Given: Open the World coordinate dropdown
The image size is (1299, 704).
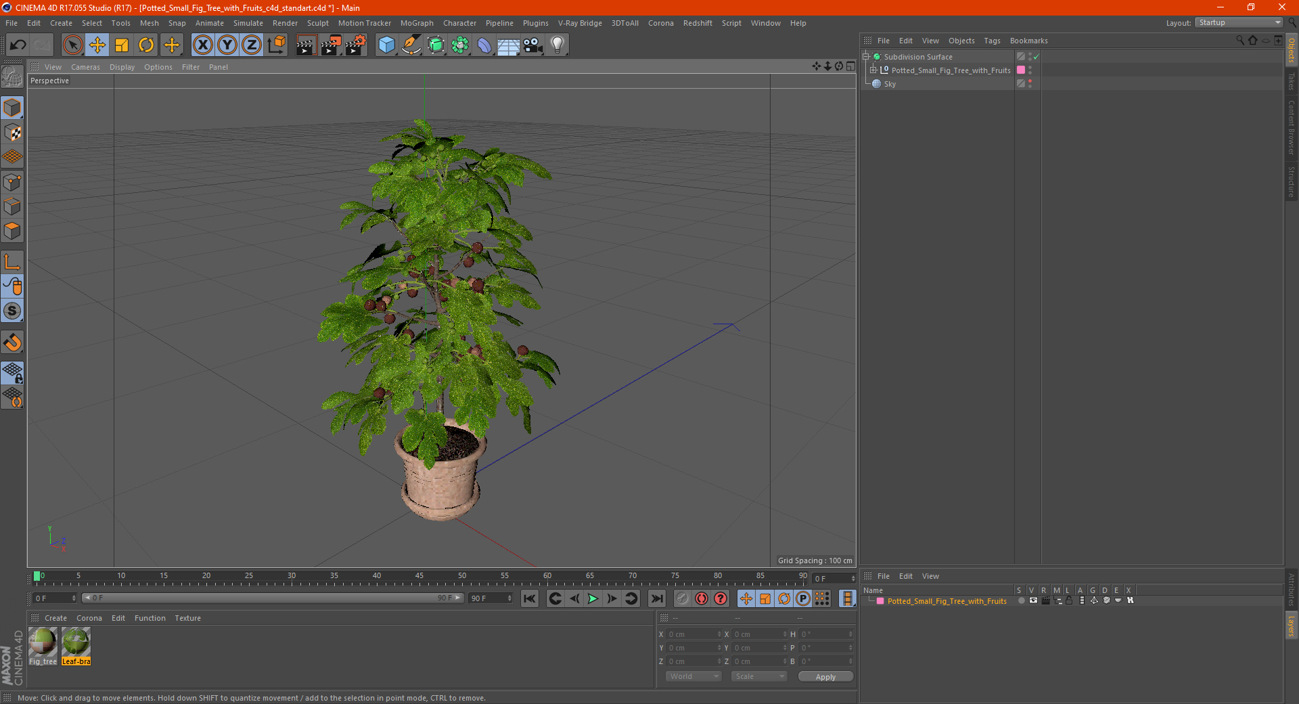Looking at the screenshot, I should coord(693,676).
